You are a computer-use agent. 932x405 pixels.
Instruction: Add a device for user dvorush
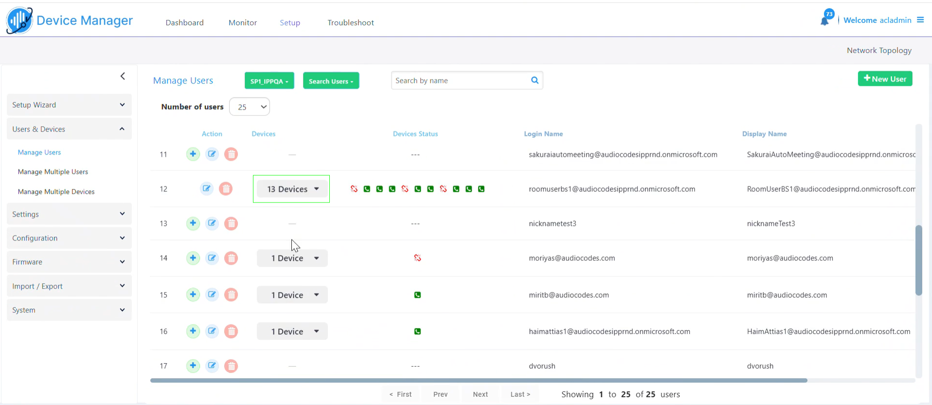193,366
